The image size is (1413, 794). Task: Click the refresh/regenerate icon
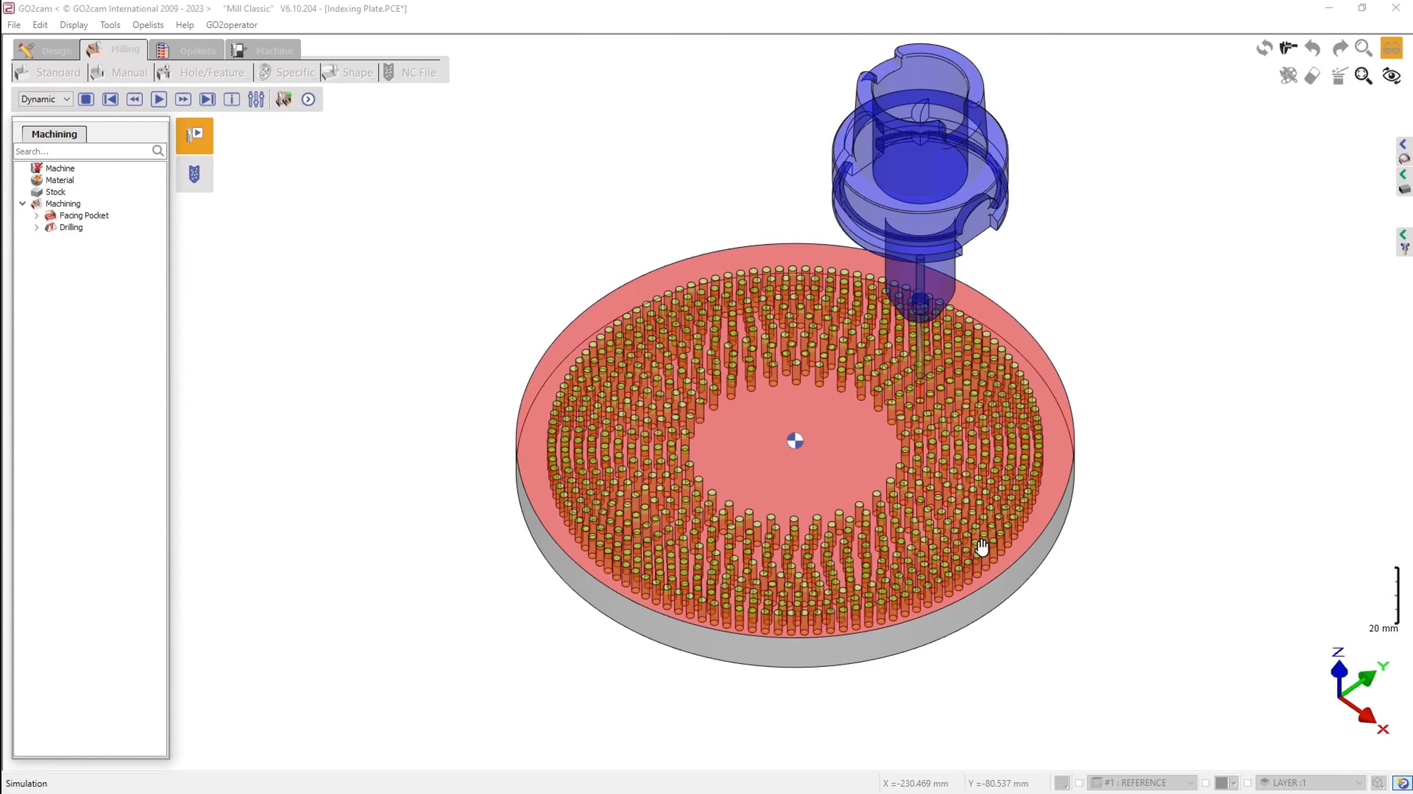1264,48
